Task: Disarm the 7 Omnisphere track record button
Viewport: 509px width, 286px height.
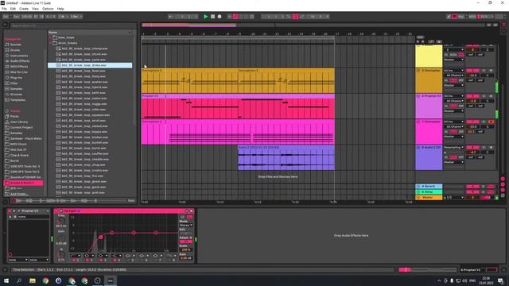Action: point(491,122)
